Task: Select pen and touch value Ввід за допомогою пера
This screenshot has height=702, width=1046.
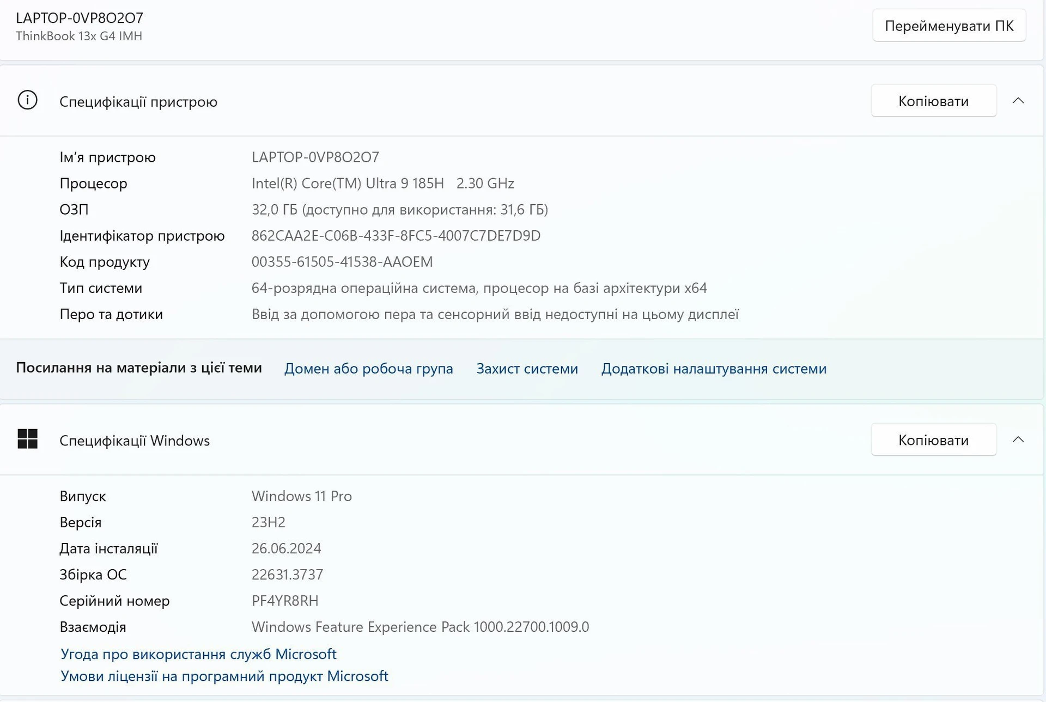Action: [495, 314]
